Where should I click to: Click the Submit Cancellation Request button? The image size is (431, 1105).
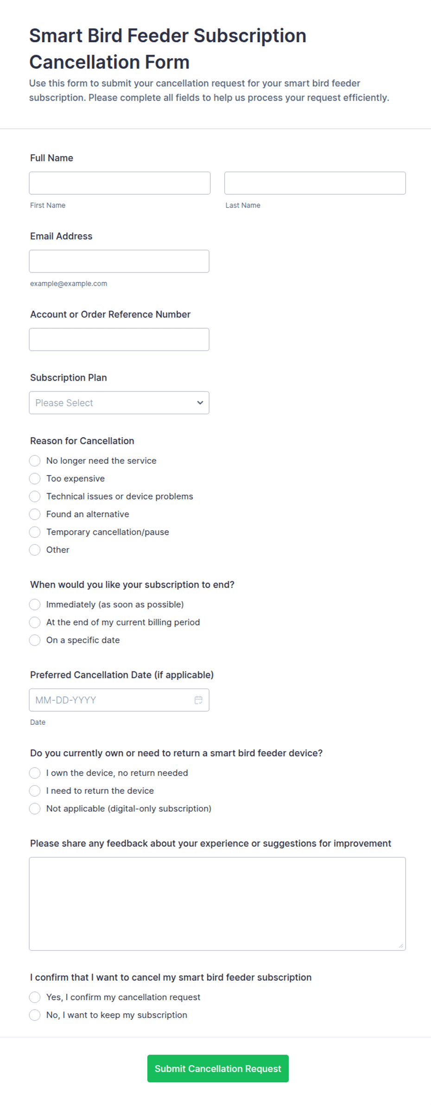[218, 1068]
